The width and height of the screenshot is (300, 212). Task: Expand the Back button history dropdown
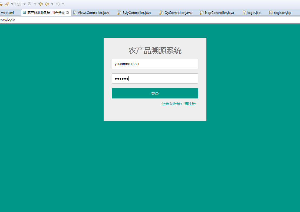(52, 4)
